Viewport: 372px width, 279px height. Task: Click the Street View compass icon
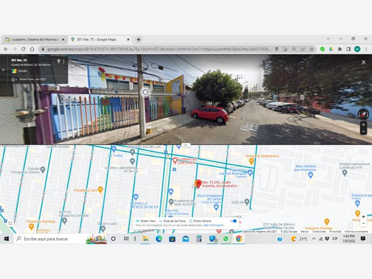[x=363, y=114]
